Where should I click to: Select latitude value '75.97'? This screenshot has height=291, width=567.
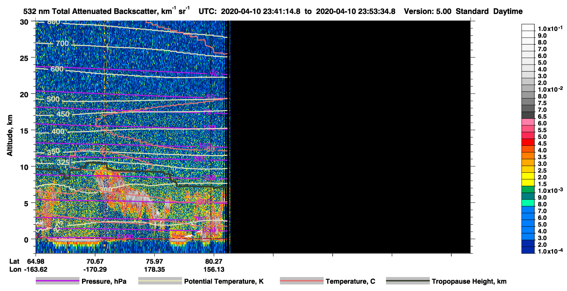pyautogui.click(x=155, y=261)
